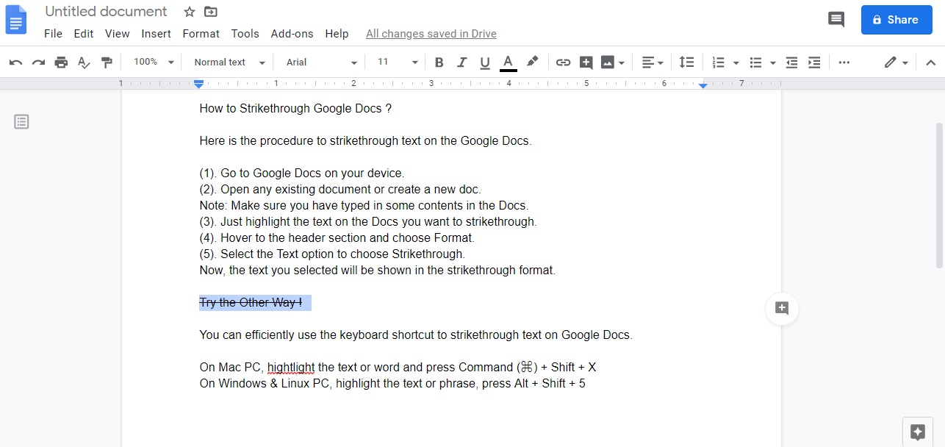Show the document outline icon
This screenshot has height=447, width=945.
pos(21,121)
